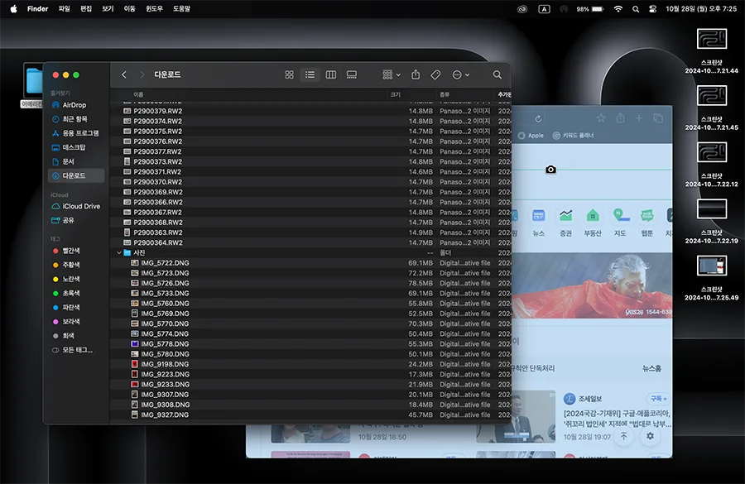Select file IMG_5778.DNG
This screenshot has height=484, width=745.
[x=311, y=344]
